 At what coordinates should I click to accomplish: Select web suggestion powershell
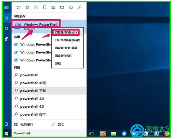49,75
